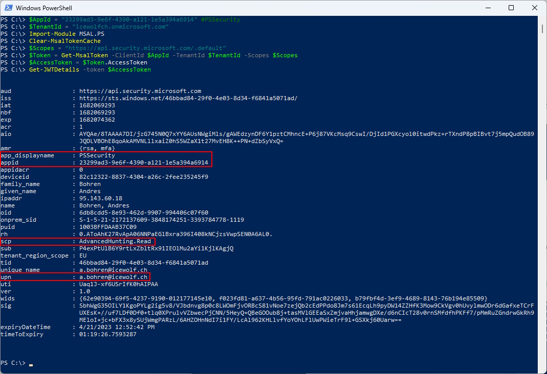547x374 pixels.
Task: Click the tenant_region_scope value EU
Action: point(83,255)
